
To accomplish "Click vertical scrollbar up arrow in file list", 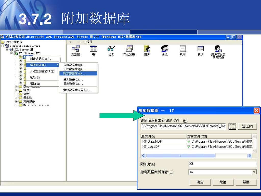I will [254, 137].
